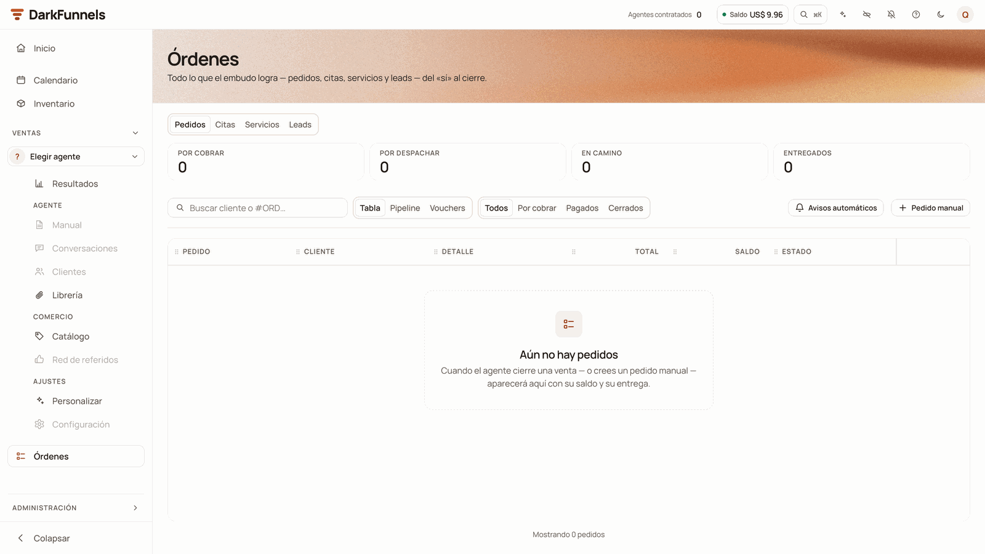985x554 pixels.
Task: Toggle dark mode moon icon
Action: tap(941, 15)
